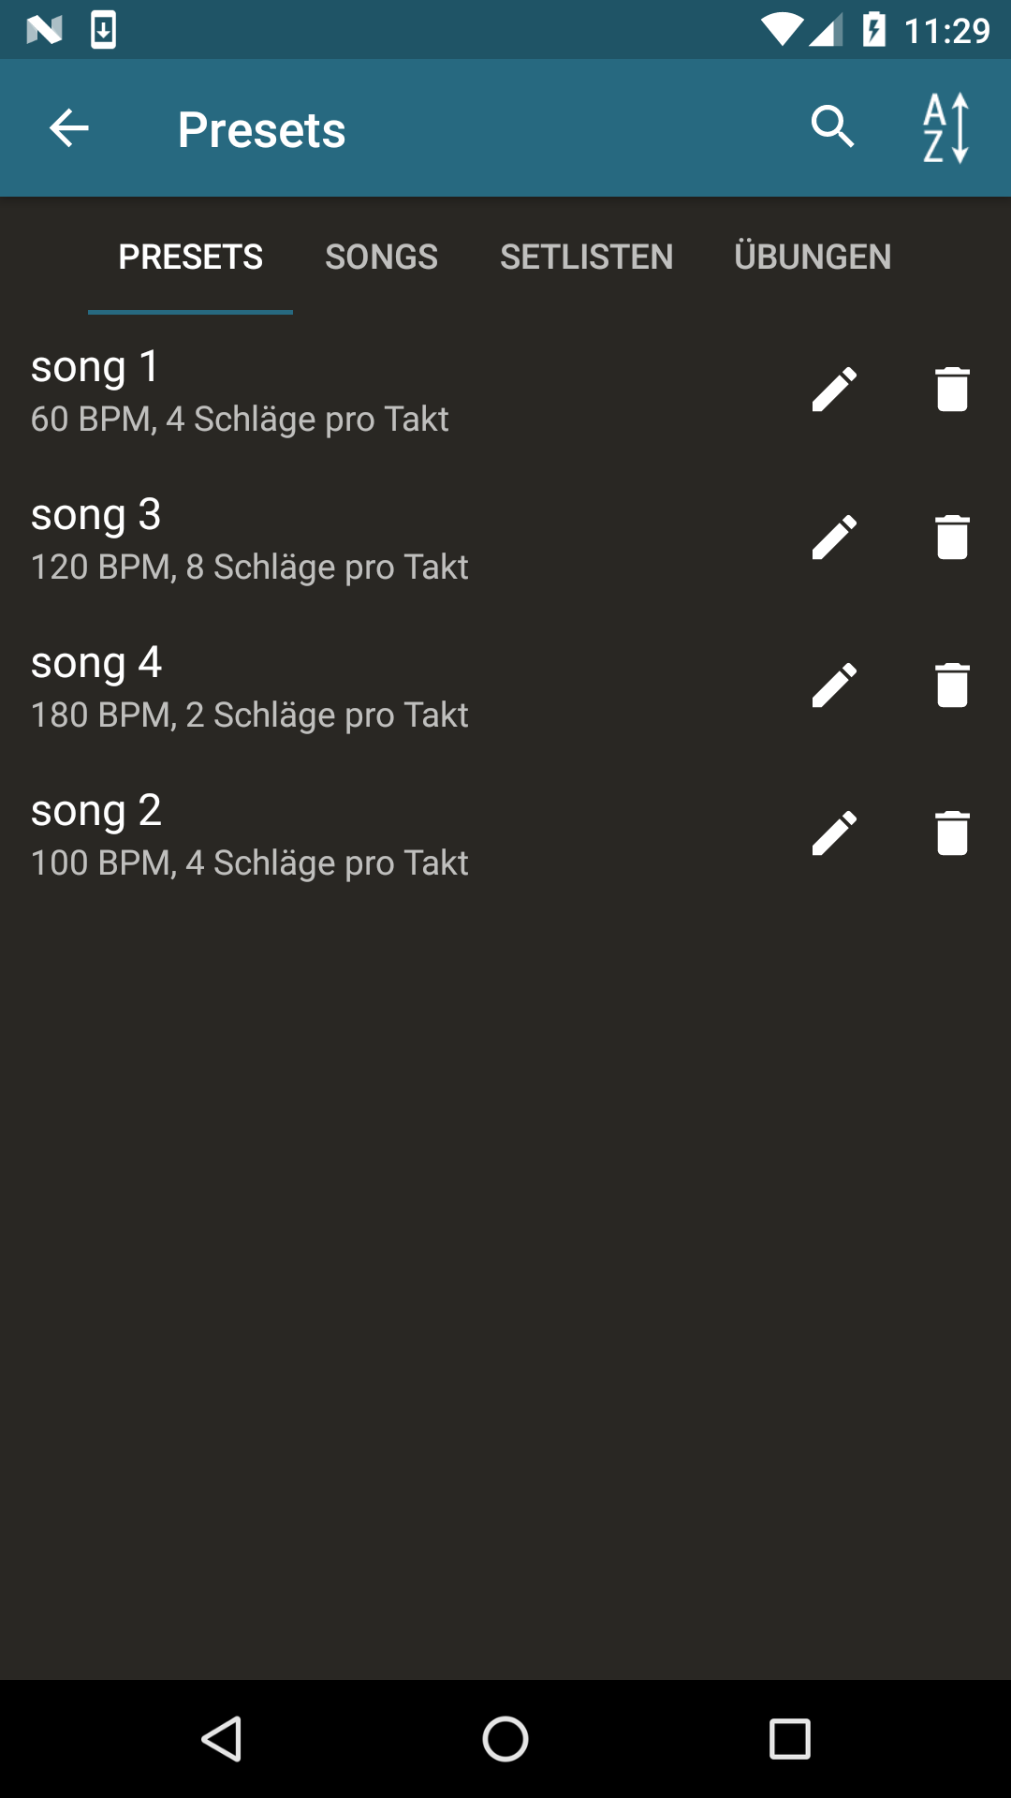
Task: Edit the song 1 preset
Action: (834, 390)
